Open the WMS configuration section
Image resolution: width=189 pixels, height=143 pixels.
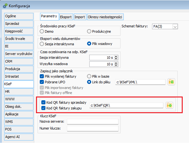(x=19, y=122)
